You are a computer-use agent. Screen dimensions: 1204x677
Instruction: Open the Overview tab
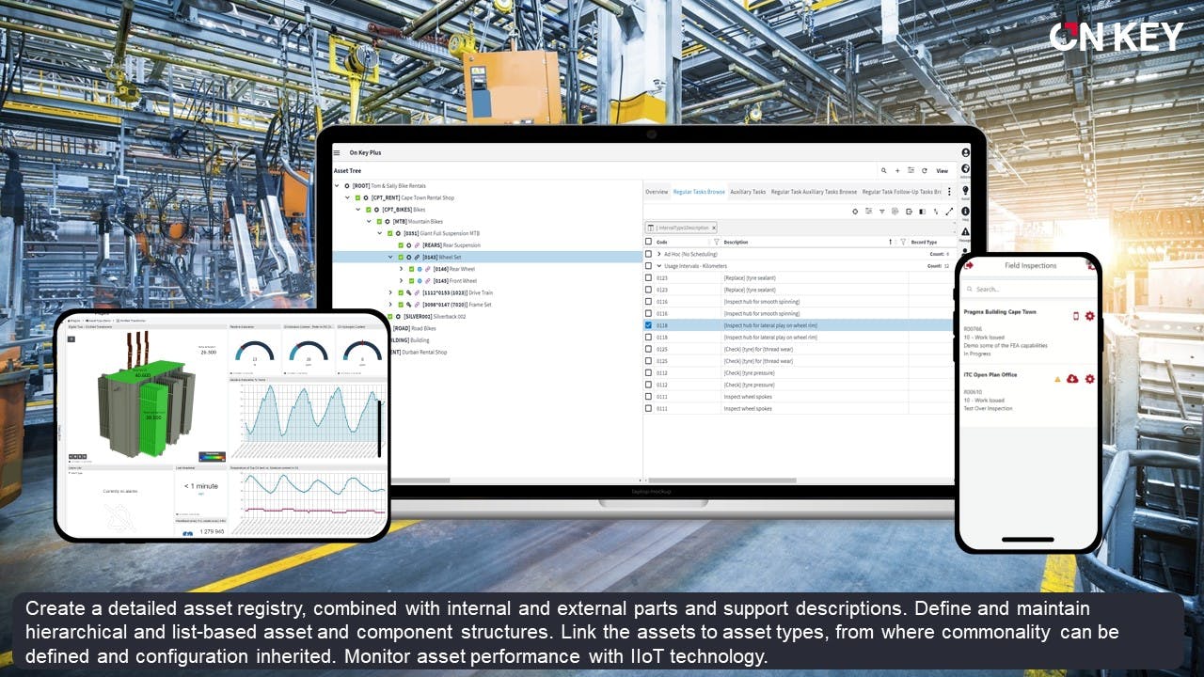pos(657,192)
